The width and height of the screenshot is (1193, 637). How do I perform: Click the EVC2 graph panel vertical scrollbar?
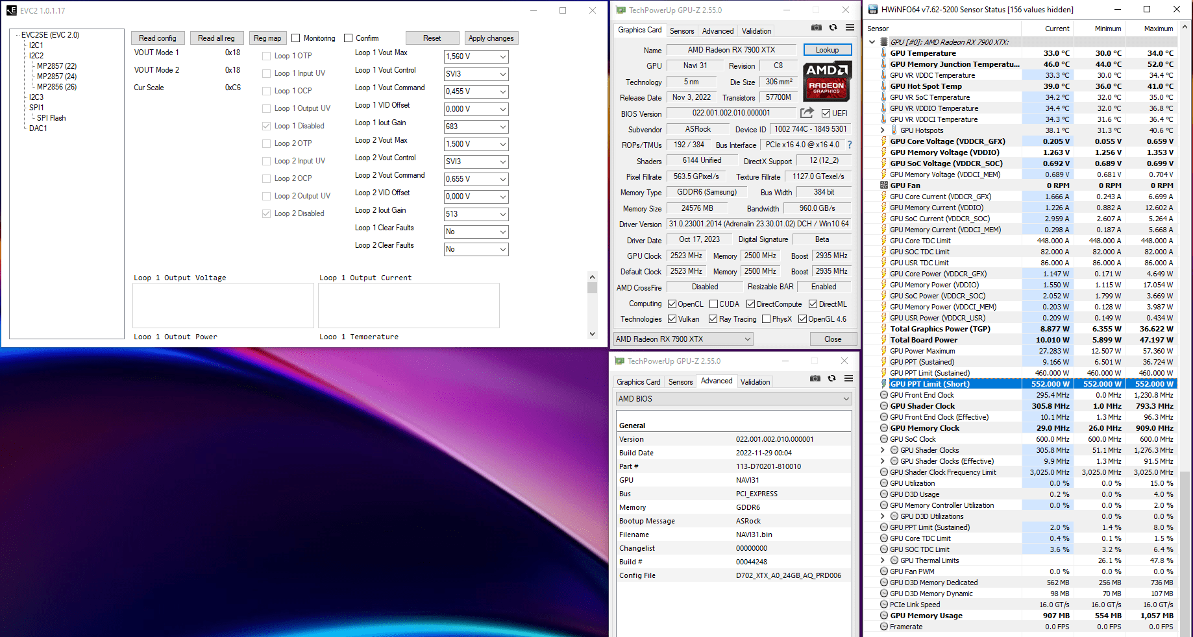point(592,305)
